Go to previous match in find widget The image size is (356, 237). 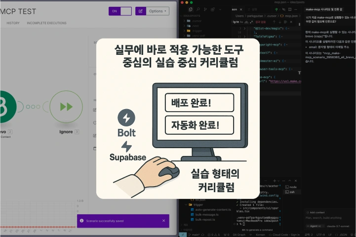click(274, 22)
